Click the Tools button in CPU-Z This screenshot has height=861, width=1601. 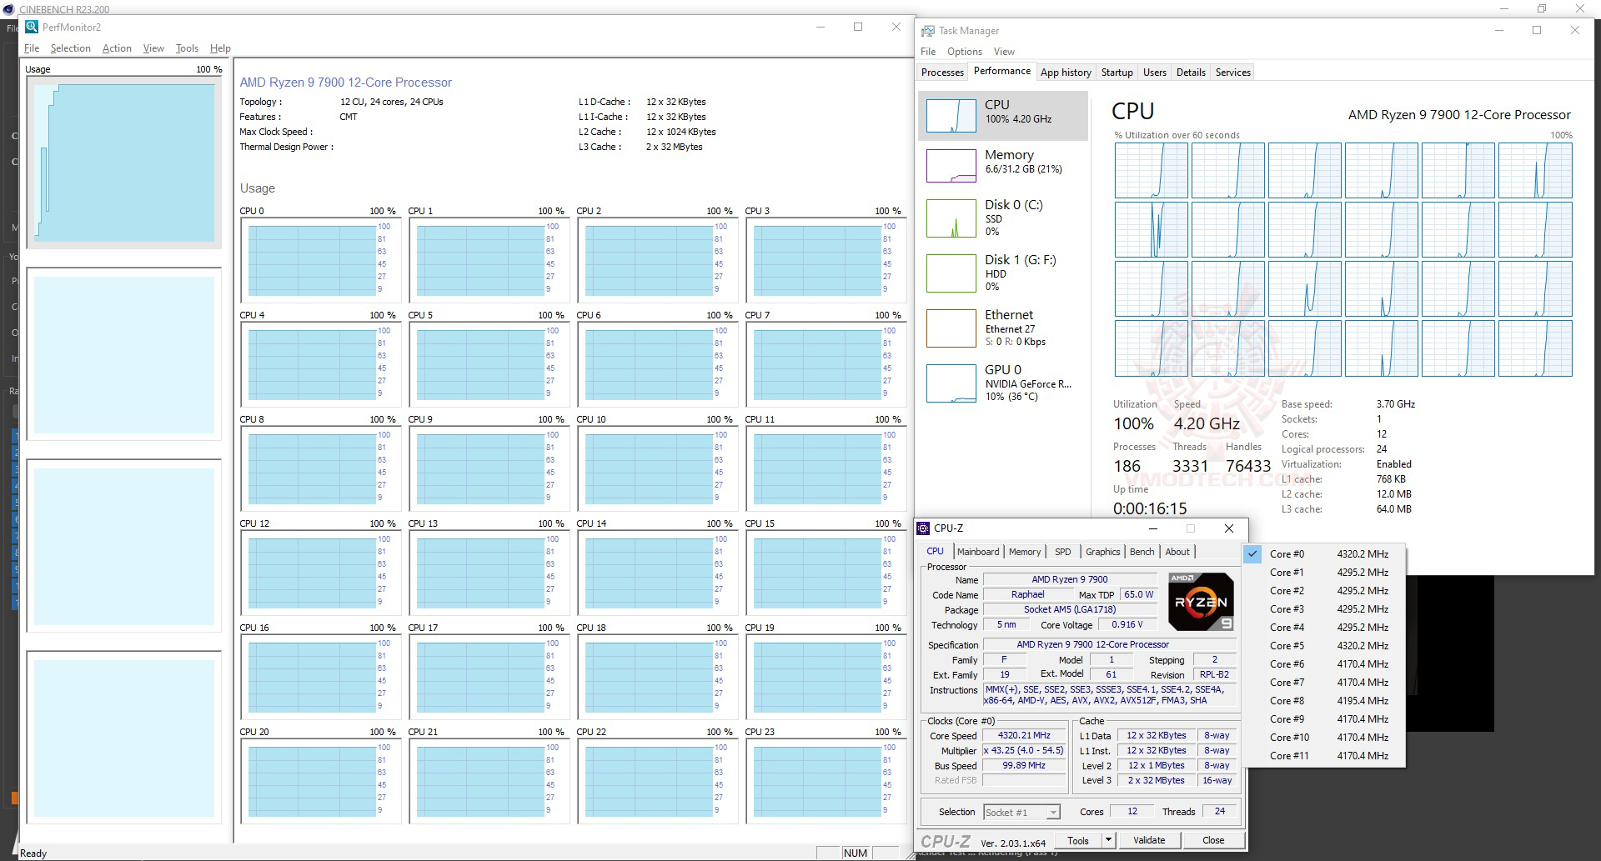tap(1078, 840)
